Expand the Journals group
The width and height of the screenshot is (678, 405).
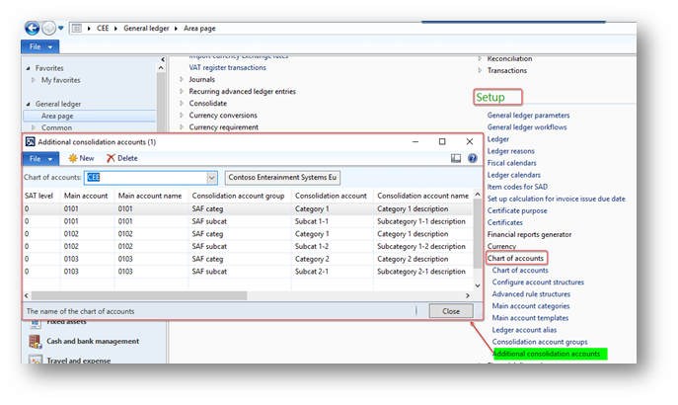[x=182, y=80]
